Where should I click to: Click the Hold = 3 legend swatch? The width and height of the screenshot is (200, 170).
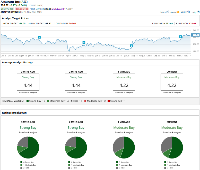click(71, 101)
